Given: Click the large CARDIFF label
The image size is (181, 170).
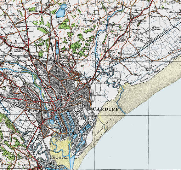Looking at the screenshot, I should pyautogui.click(x=106, y=109).
